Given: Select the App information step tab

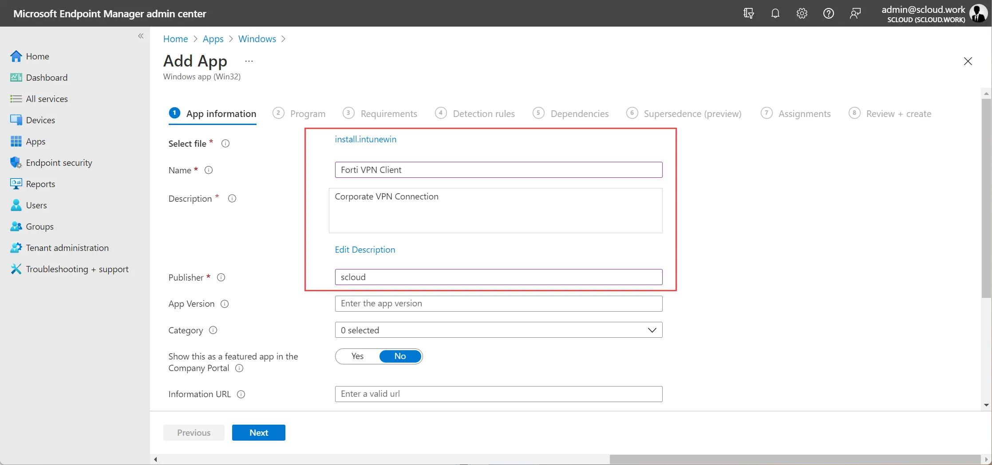Looking at the screenshot, I should point(213,114).
